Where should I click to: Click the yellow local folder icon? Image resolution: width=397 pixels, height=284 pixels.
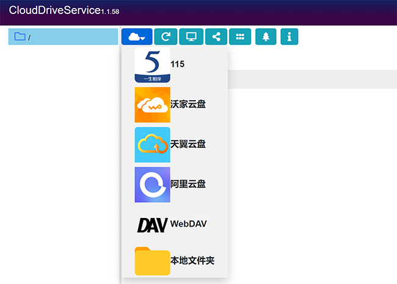pos(153,261)
